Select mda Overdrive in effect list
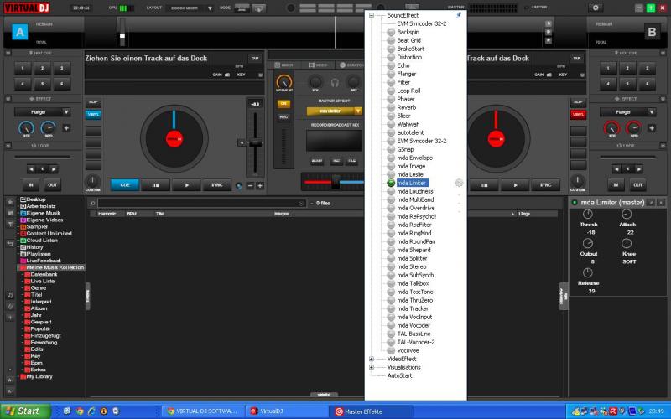Screen dimensions: 671x419 (x=416, y=208)
